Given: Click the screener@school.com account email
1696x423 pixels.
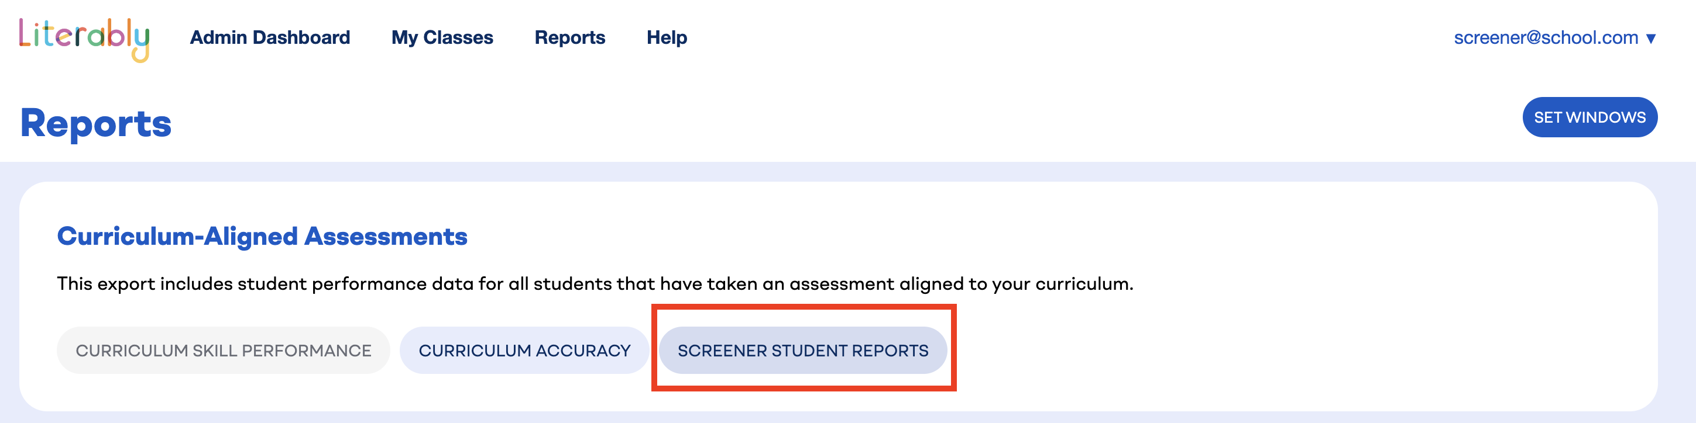Looking at the screenshot, I should coord(1546,37).
